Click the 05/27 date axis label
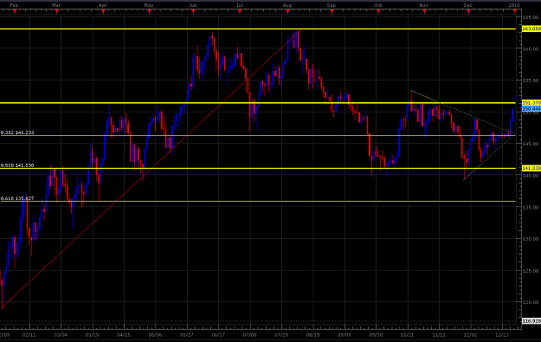 pyautogui.click(x=187, y=335)
